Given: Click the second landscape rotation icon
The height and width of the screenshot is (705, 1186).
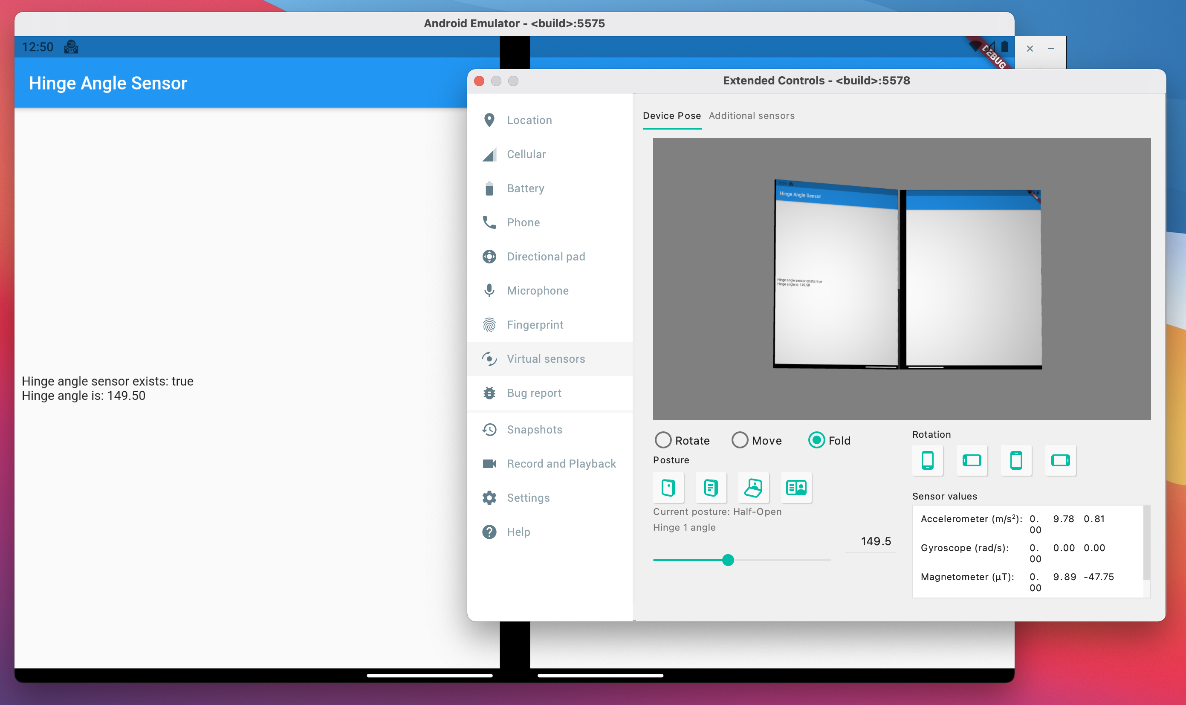Looking at the screenshot, I should tap(1060, 459).
